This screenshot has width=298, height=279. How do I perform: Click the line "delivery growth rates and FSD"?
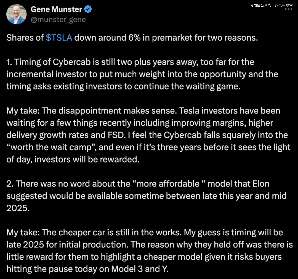tap(147, 135)
